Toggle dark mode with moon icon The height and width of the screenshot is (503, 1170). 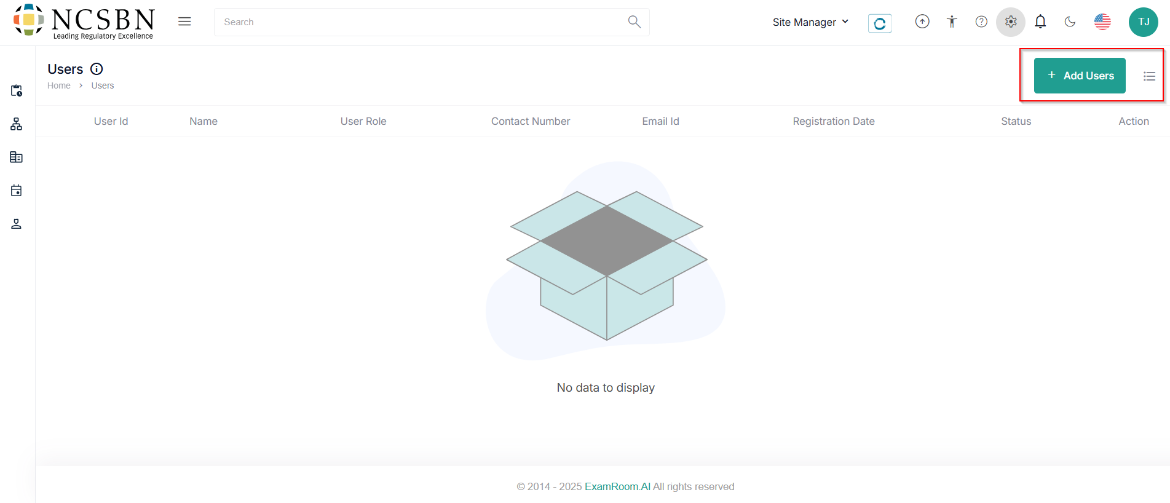[1070, 22]
